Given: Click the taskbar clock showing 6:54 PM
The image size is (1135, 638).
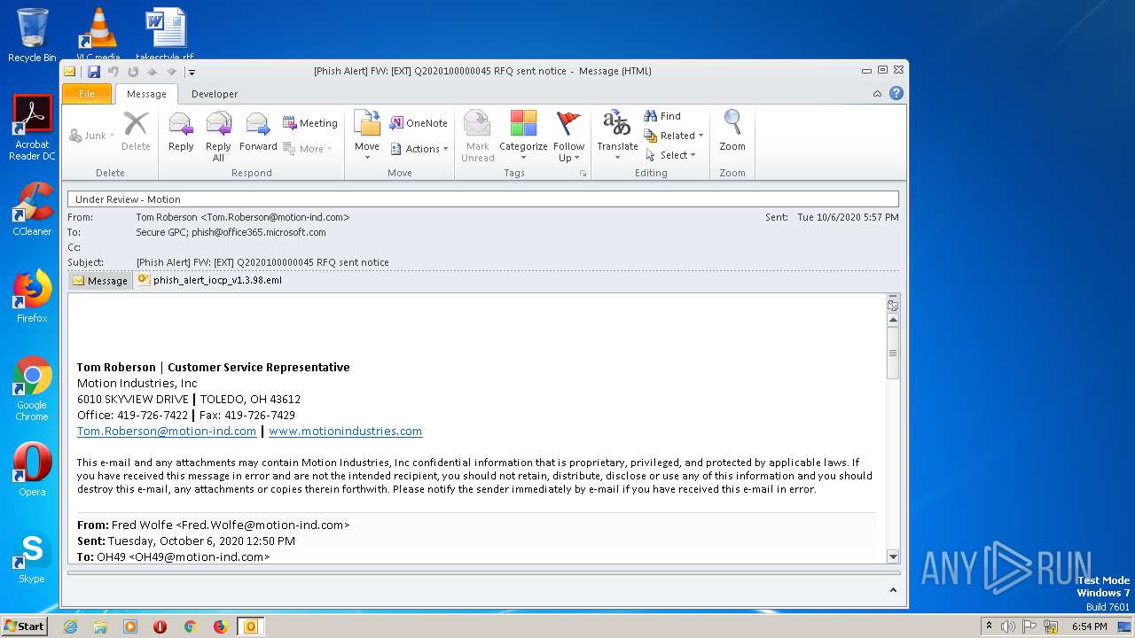Looking at the screenshot, I should coord(1089,626).
